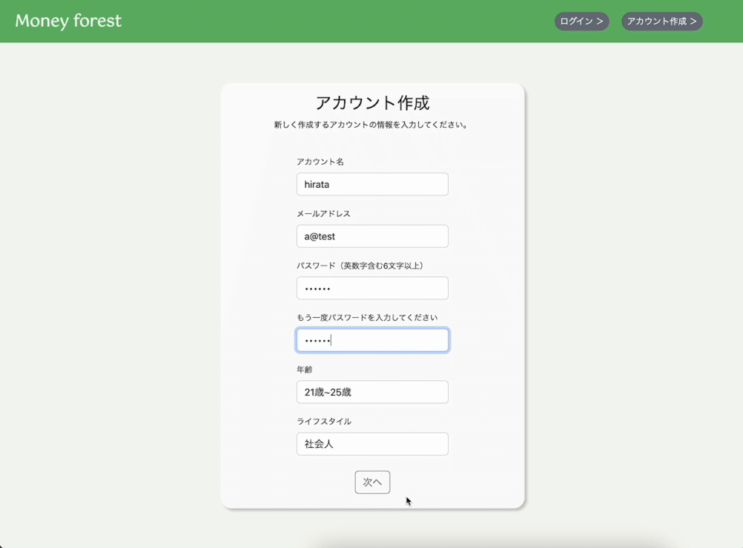Submit the form via 次へ
Image resolution: width=743 pixels, height=548 pixels.
click(371, 482)
